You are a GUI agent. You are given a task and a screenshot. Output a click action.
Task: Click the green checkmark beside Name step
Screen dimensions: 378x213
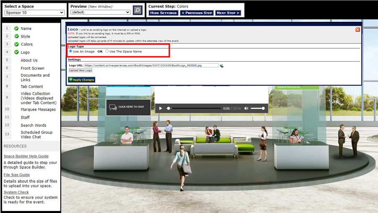click(16, 29)
